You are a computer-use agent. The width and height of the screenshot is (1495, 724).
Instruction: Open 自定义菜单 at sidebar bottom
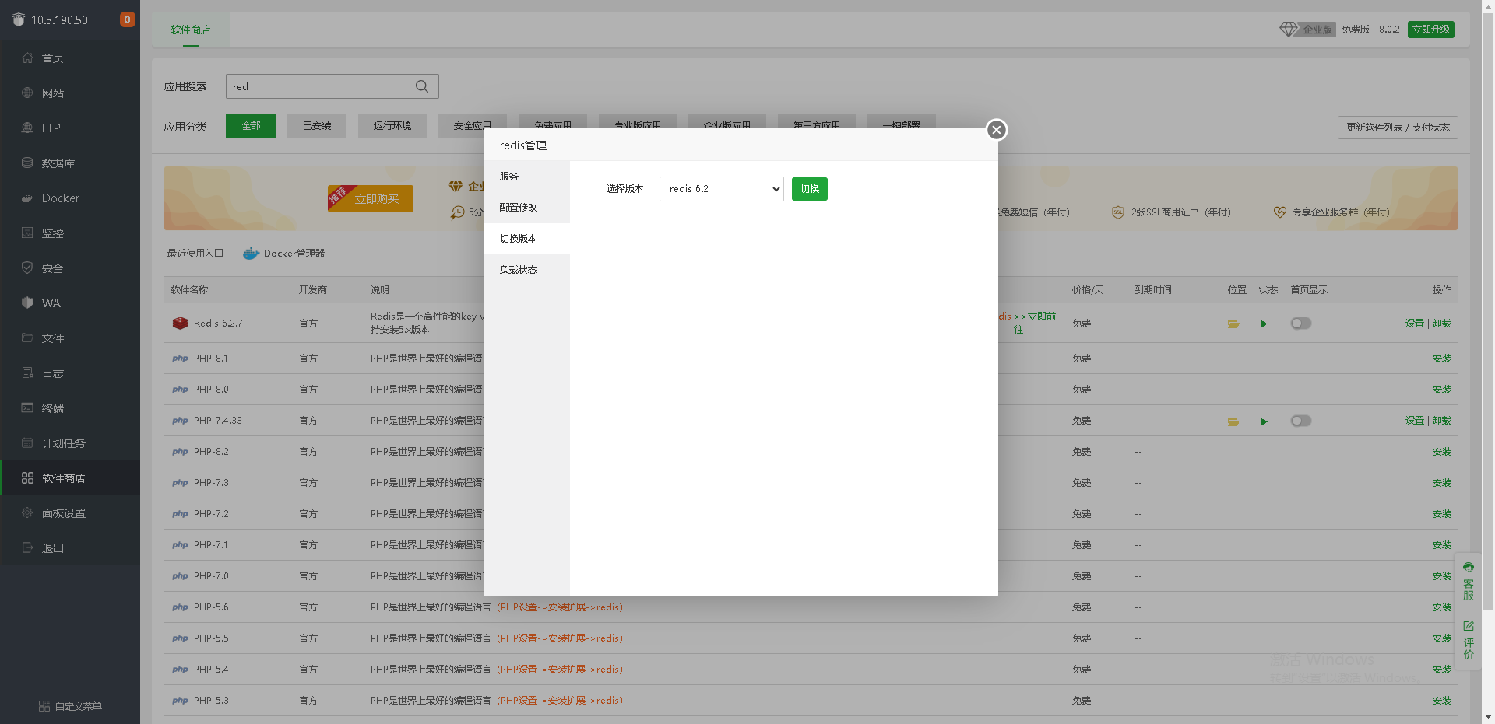point(70,706)
